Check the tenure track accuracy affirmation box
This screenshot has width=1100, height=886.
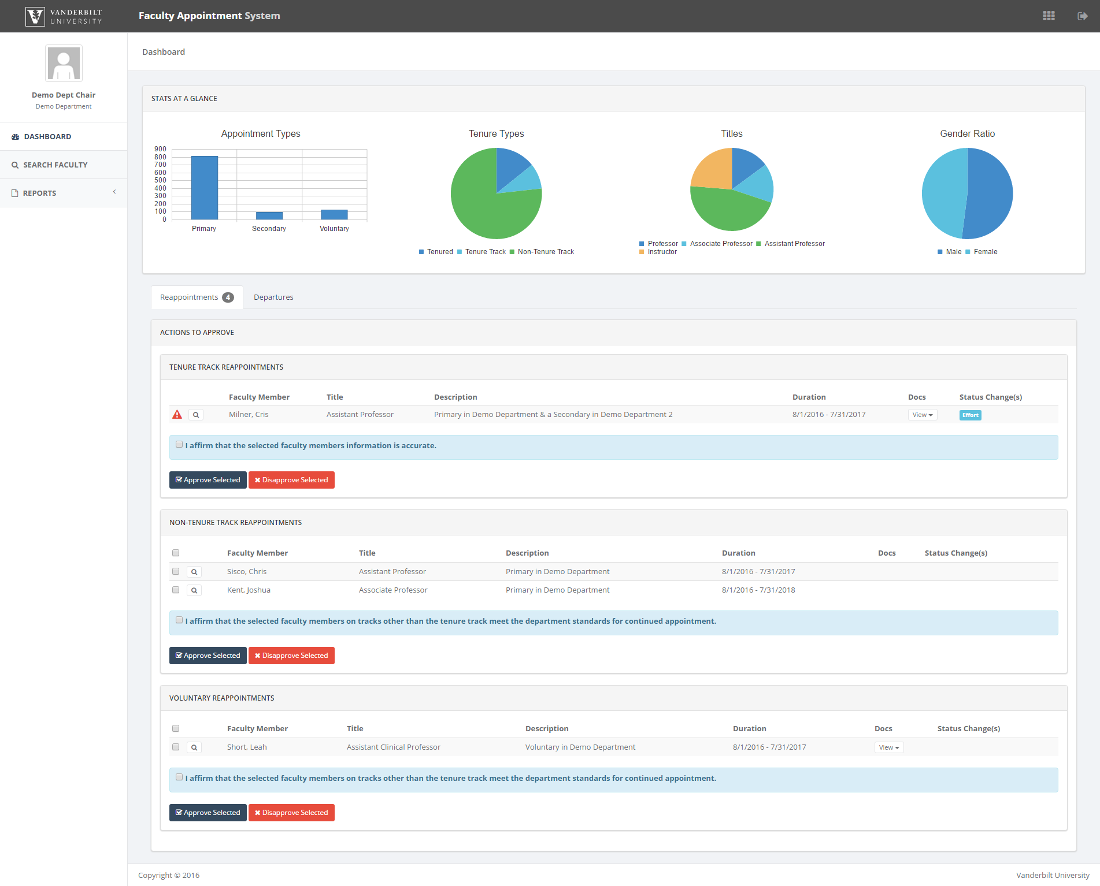coord(179,445)
